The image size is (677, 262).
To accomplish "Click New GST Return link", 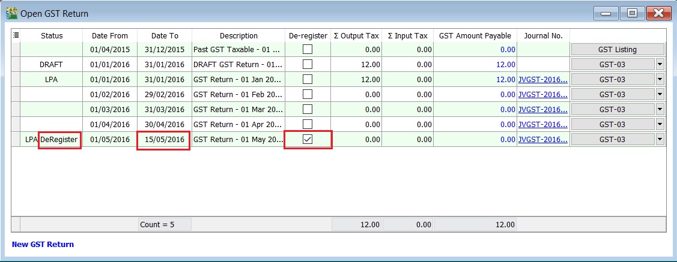I will [x=43, y=245].
